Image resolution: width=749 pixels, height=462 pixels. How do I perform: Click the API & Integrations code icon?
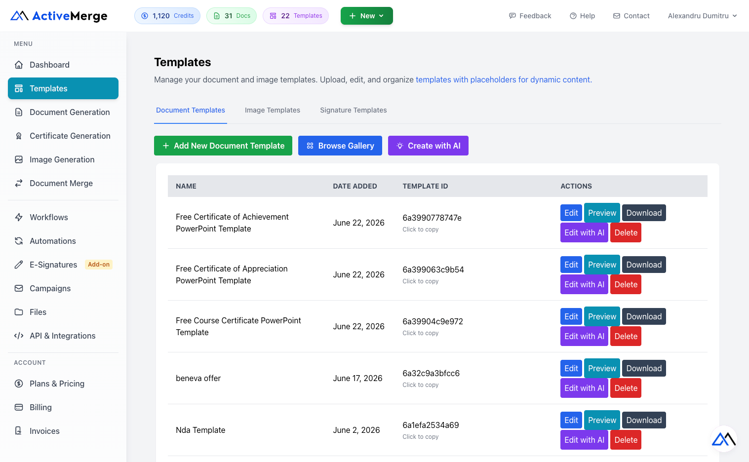pos(19,336)
